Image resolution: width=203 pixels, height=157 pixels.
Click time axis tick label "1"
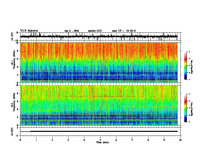36,140
